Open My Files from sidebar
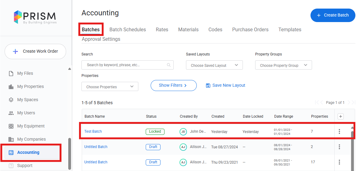The image size is (364, 171). (x=25, y=74)
